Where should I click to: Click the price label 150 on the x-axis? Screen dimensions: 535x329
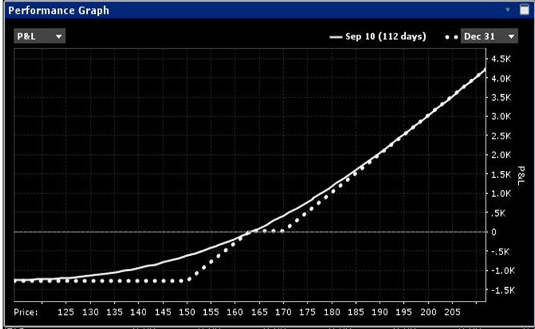point(187,312)
